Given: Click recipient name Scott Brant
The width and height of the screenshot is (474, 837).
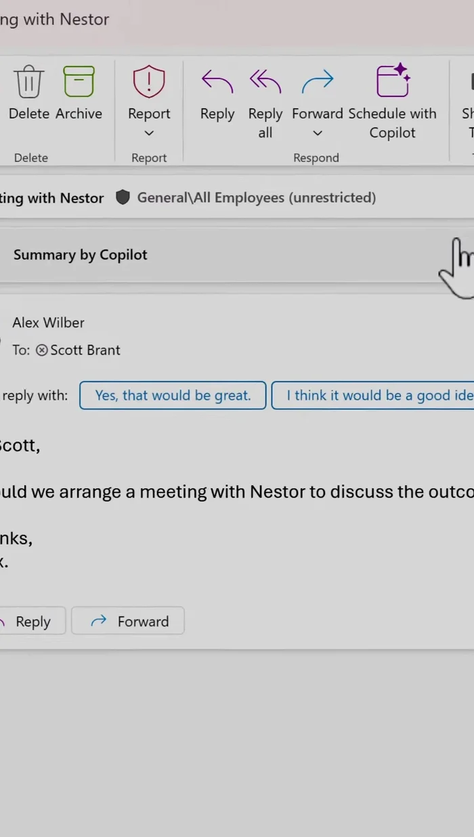Looking at the screenshot, I should pos(85,350).
